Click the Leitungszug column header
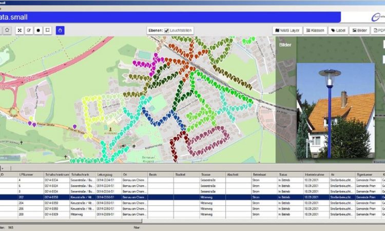The image size is (385, 231). 109,175
